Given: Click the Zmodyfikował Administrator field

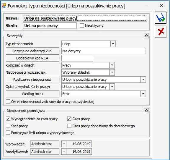Looking at the screenshot, I should click(x=45, y=151).
